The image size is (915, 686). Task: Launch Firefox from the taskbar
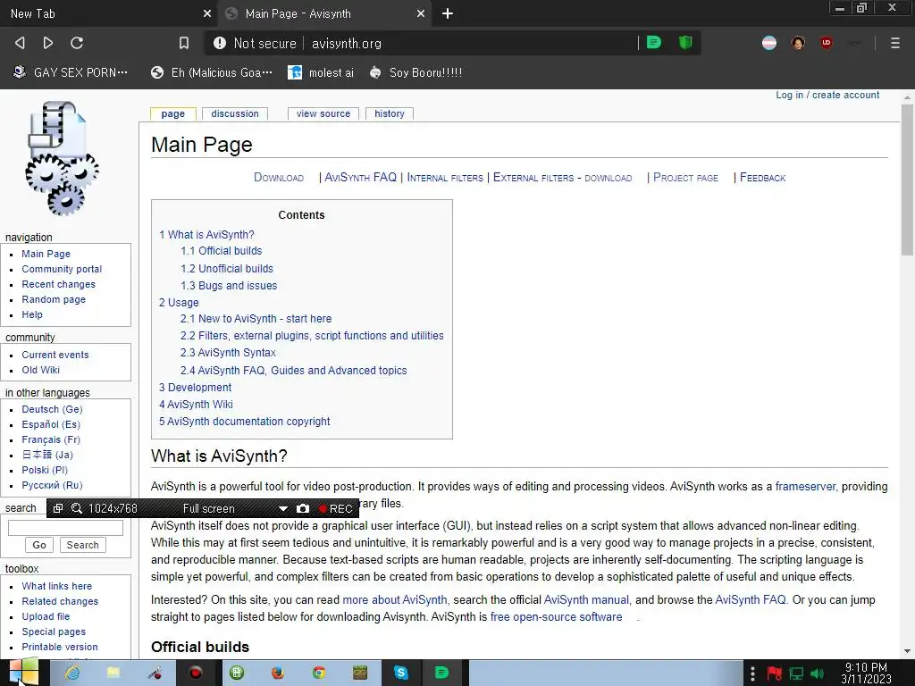[x=278, y=673]
